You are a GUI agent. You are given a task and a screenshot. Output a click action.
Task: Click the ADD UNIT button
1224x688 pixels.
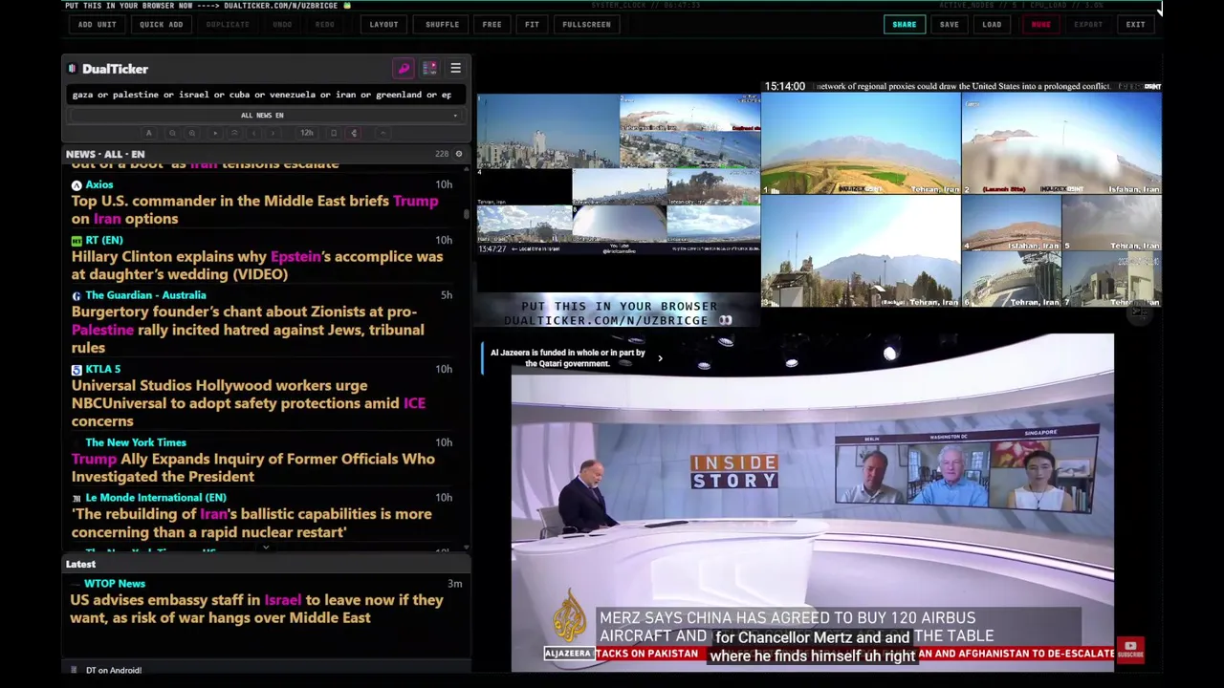(x=98, y=24)
